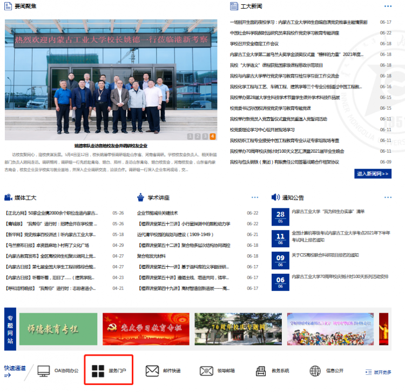Click the 学术讲座 graduation cap icon
Image resolution: width=405 pixels, height=392 pixels.
141,197
